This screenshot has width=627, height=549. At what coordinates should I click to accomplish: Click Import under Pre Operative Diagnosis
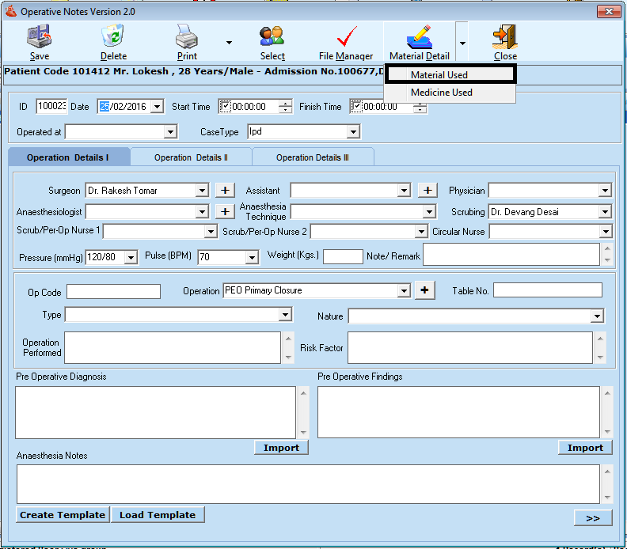click(281, 448)
